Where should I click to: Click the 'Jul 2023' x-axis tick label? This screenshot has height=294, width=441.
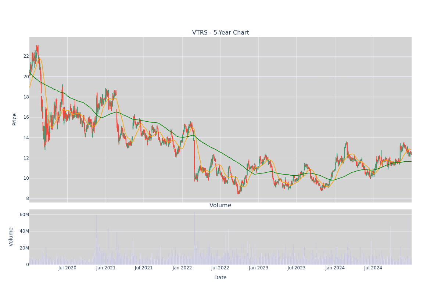pos(297,268)
